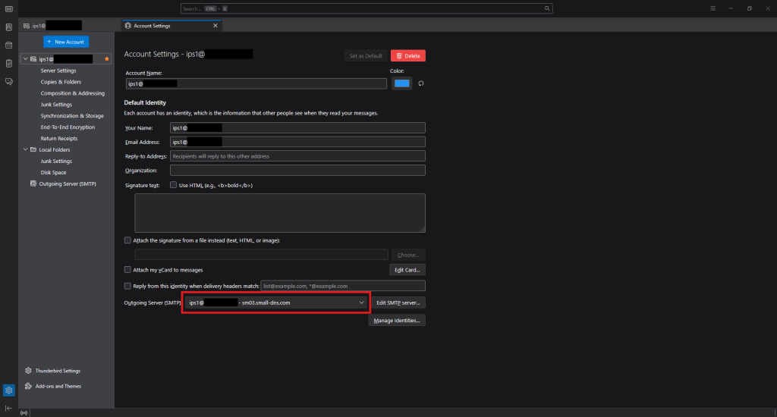
Task: Click the Edit SMTP server button
Action: [399, 303]
